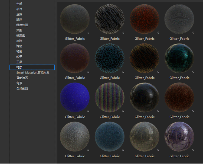Open the 色彩配置 category

[x=22, y=88]
